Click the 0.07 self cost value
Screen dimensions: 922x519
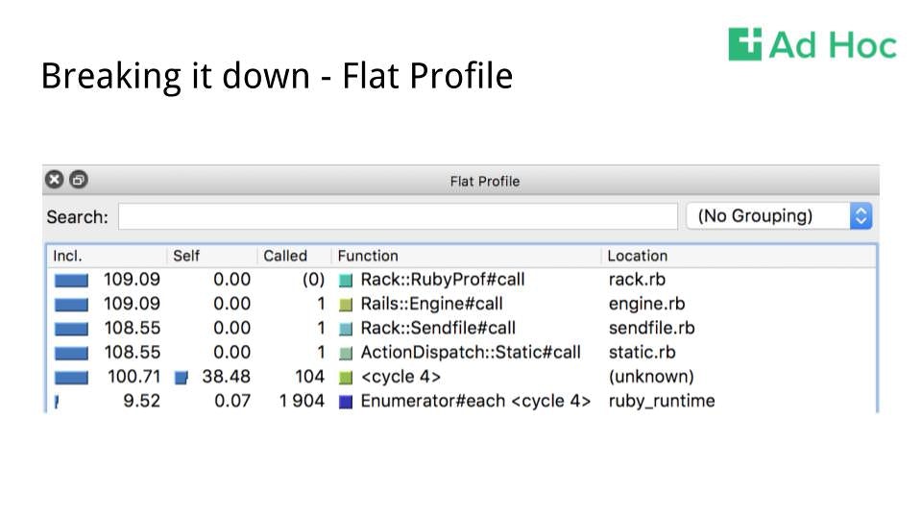(232, 401)
